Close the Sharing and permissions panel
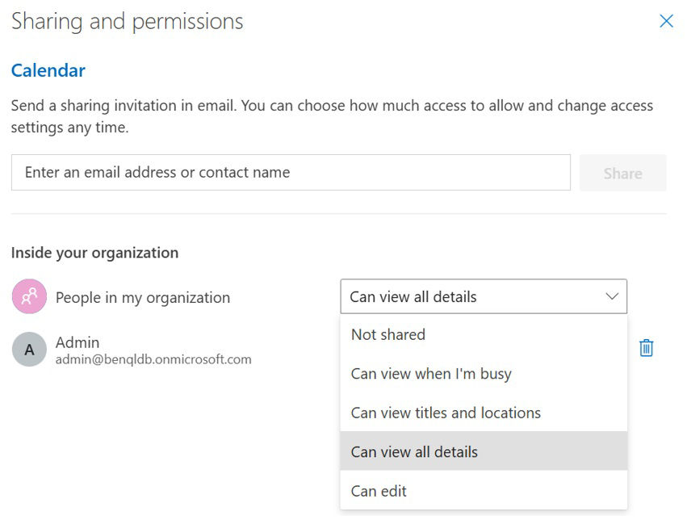 (x=666, y=22)
